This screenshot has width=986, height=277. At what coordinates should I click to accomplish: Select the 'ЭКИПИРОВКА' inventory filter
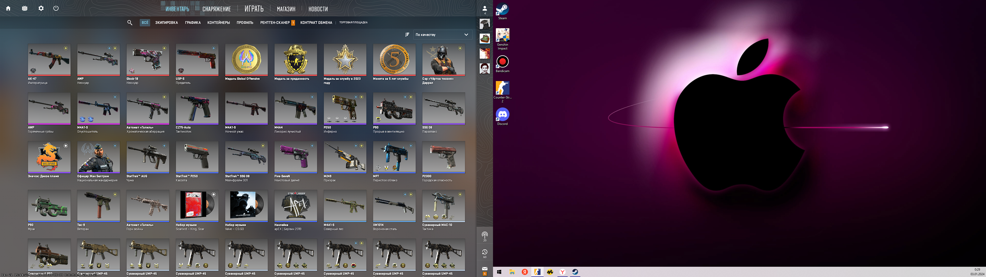click(166, 23)
